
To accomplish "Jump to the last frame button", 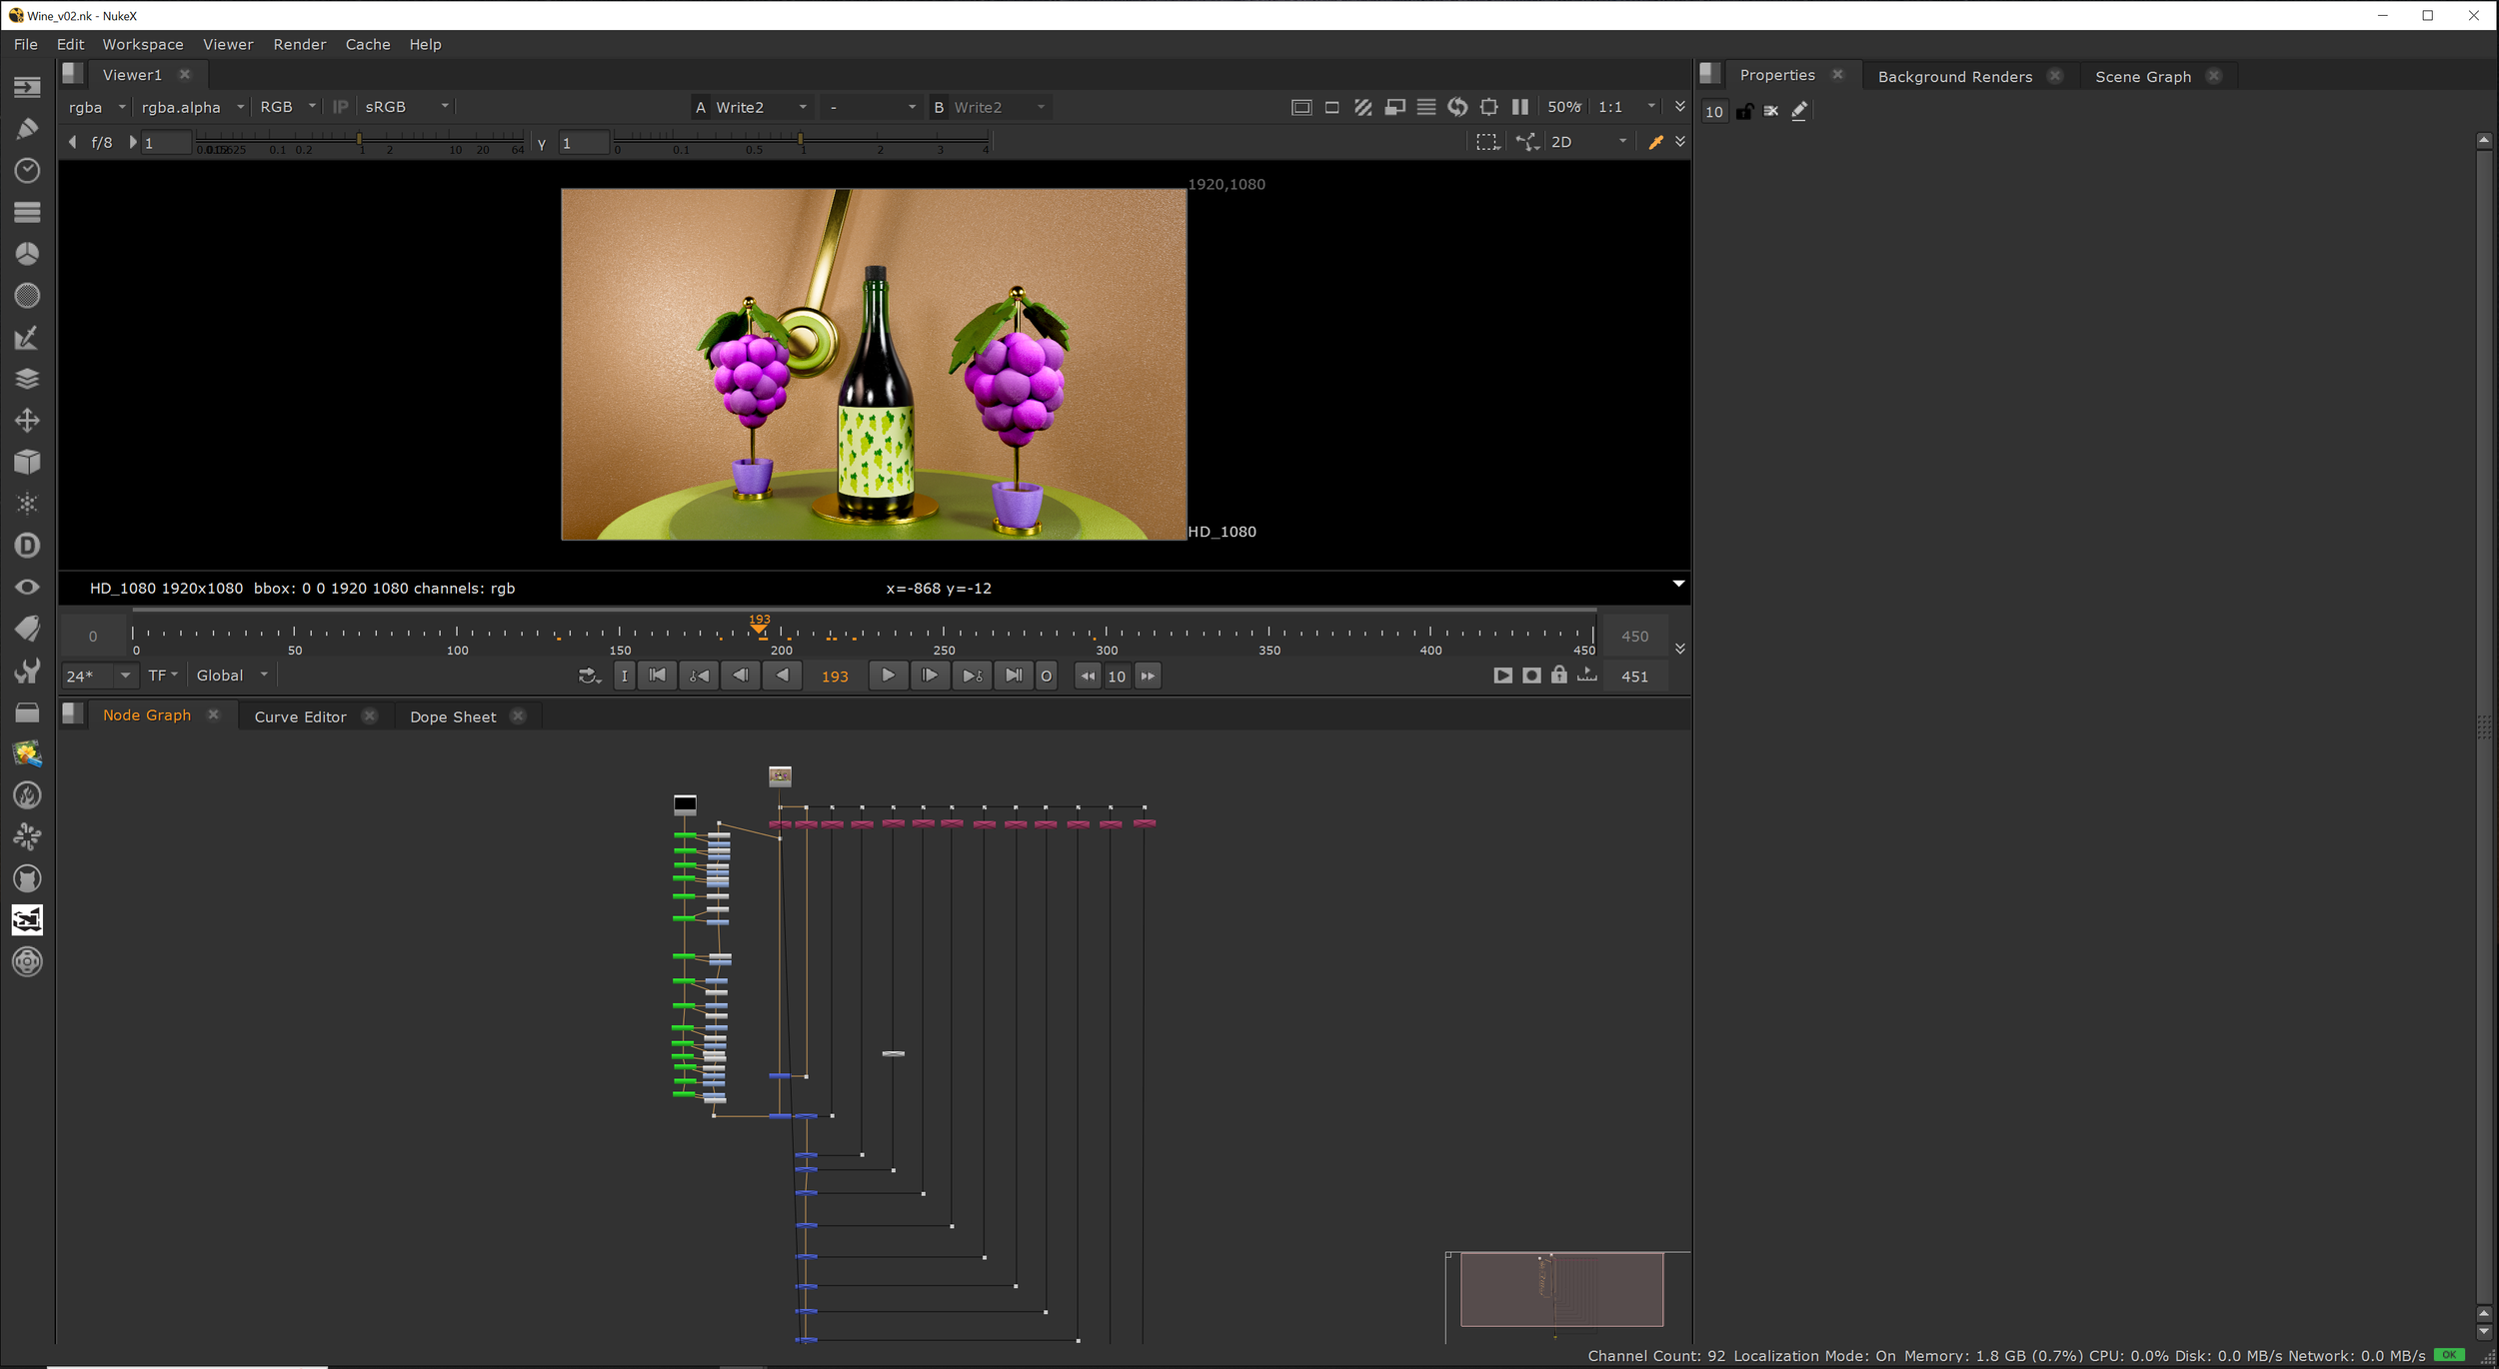I will click(x=1014, y=677).
